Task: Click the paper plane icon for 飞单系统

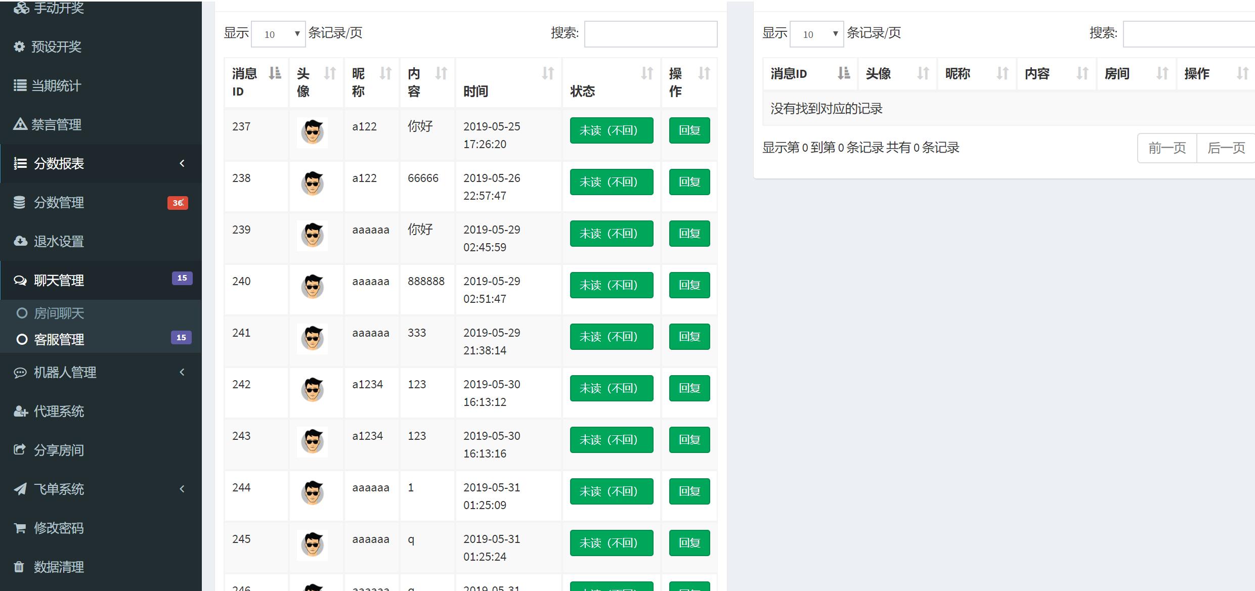Action: click(20, 489)
